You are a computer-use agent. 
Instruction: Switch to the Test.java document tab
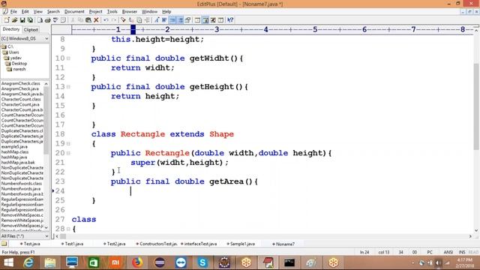(x=30, y=244)
